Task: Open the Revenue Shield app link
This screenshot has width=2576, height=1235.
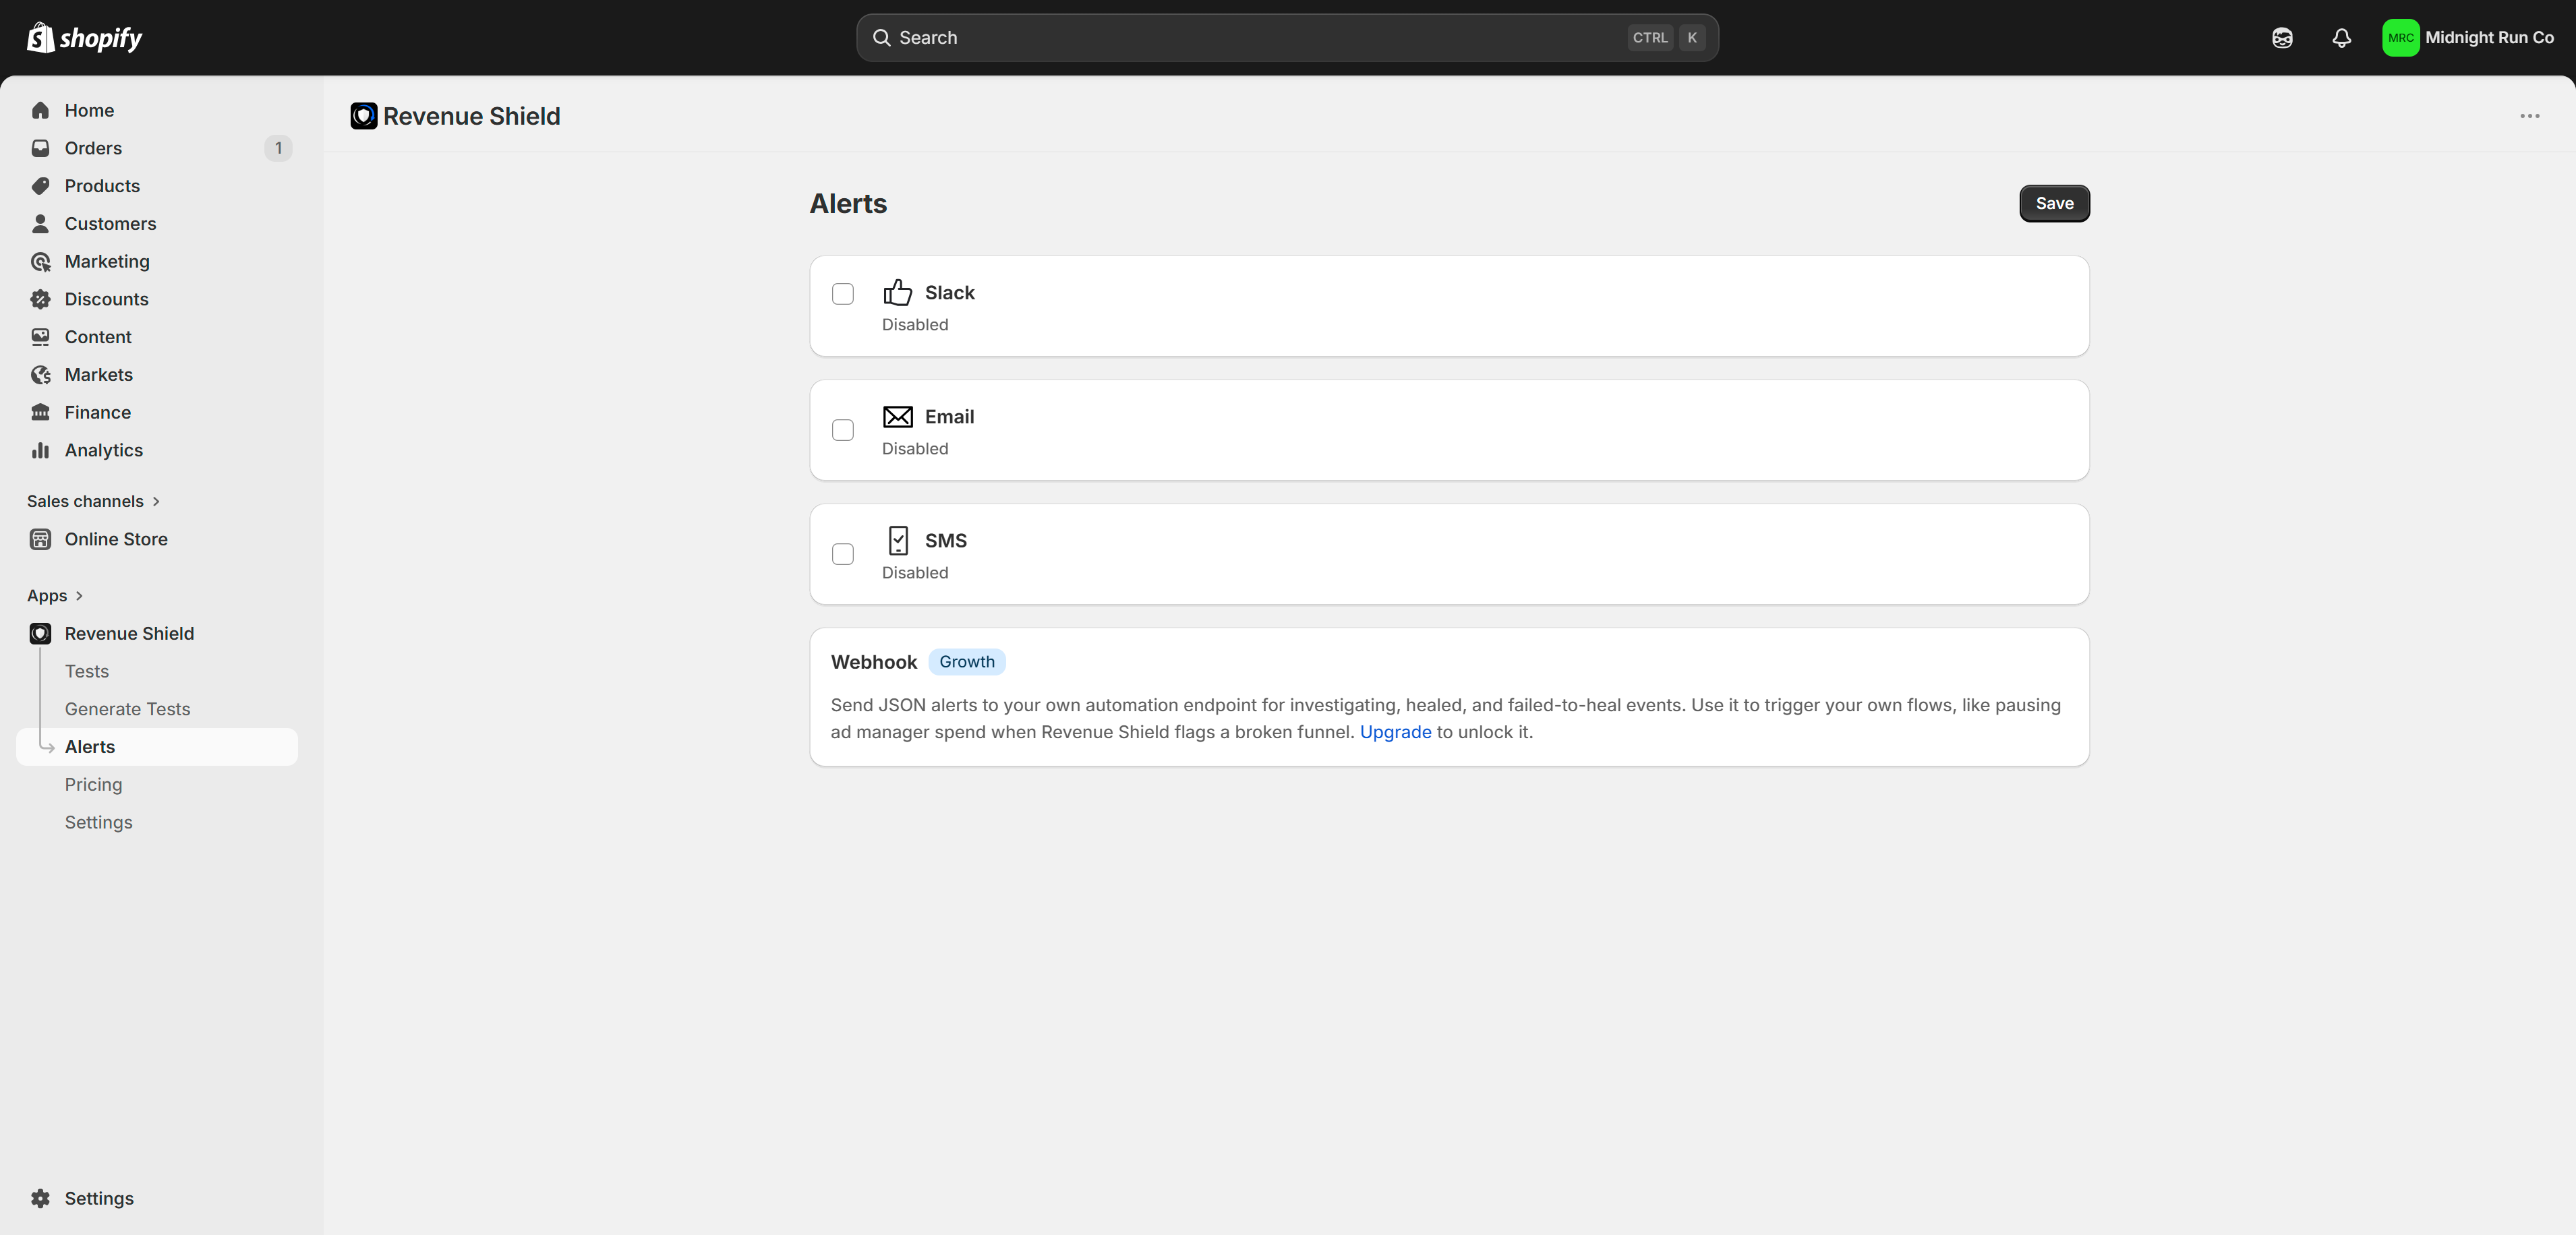Action: pos(157,633)
